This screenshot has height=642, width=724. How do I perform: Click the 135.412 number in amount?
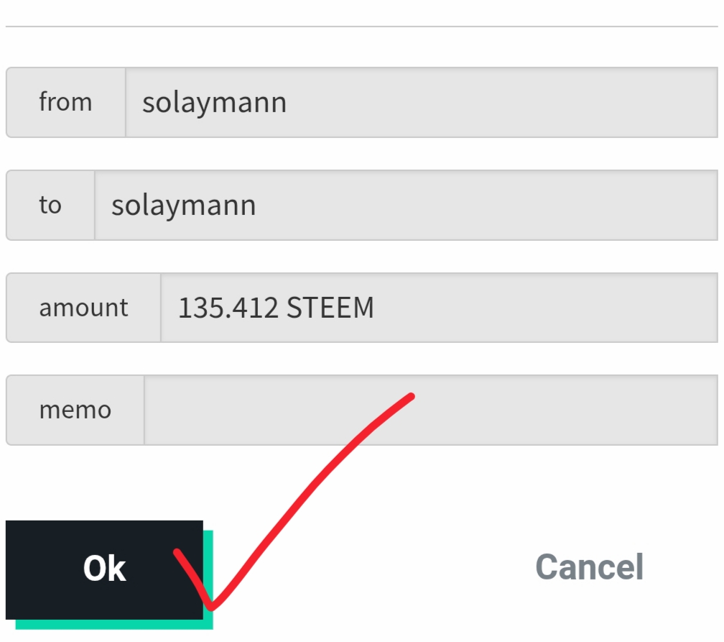tap(228, 308)
